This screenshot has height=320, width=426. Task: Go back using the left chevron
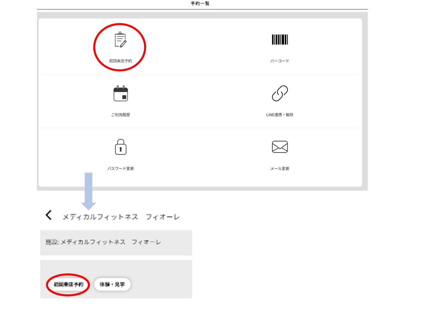tap(49, 215)
